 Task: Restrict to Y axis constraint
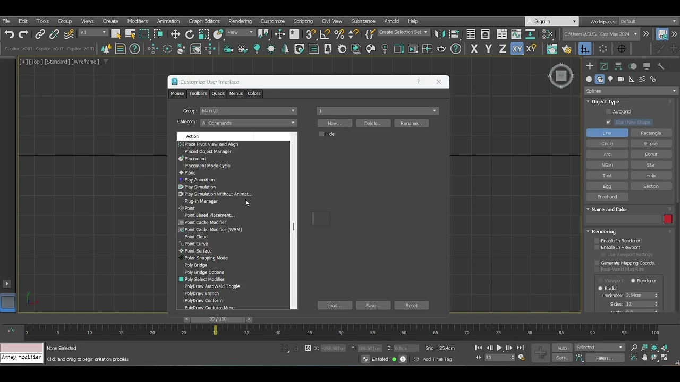[488, 49]
